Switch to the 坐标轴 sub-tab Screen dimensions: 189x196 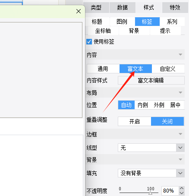(x=103, y=31)
